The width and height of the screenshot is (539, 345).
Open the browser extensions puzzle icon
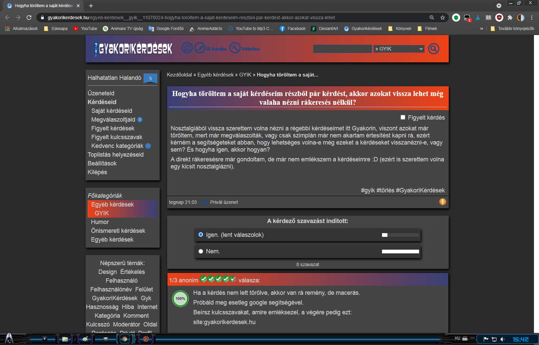510,18
